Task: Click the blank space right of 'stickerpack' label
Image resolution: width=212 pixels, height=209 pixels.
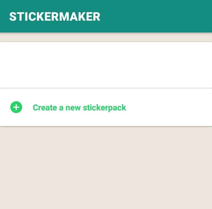Action: point(169,108)
